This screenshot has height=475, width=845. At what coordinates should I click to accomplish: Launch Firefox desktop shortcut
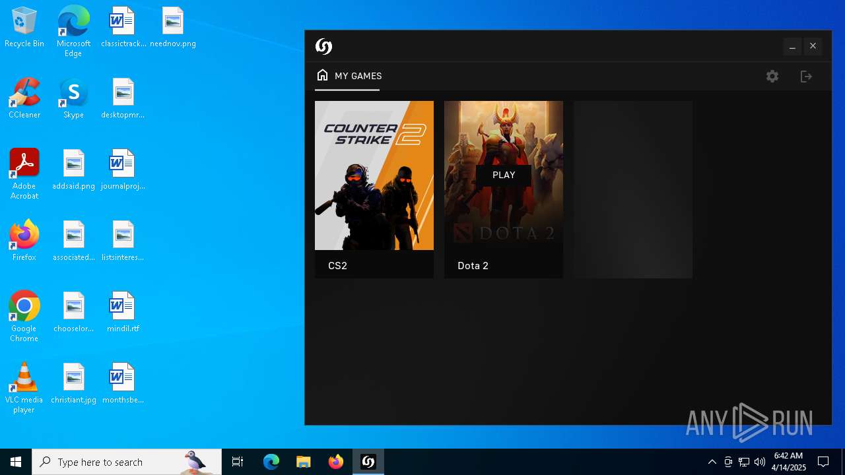tap(24, 241)
